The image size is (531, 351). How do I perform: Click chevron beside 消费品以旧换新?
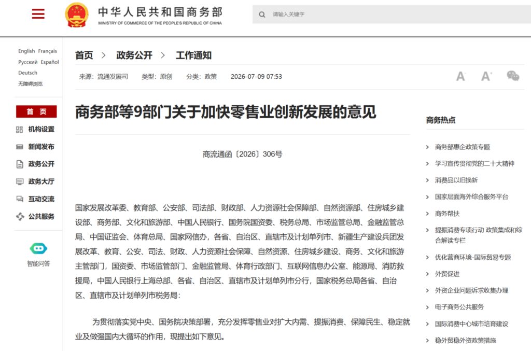(x=427, y=180)
